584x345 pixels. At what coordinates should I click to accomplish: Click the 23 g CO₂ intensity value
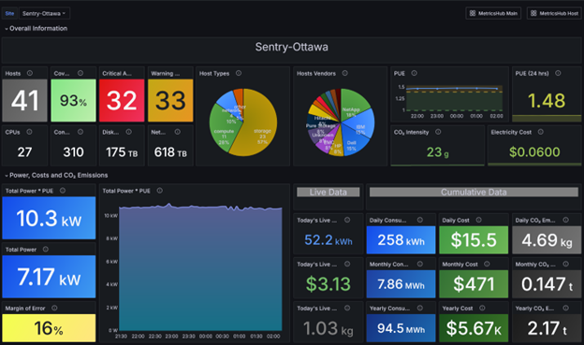coord(438,151)
